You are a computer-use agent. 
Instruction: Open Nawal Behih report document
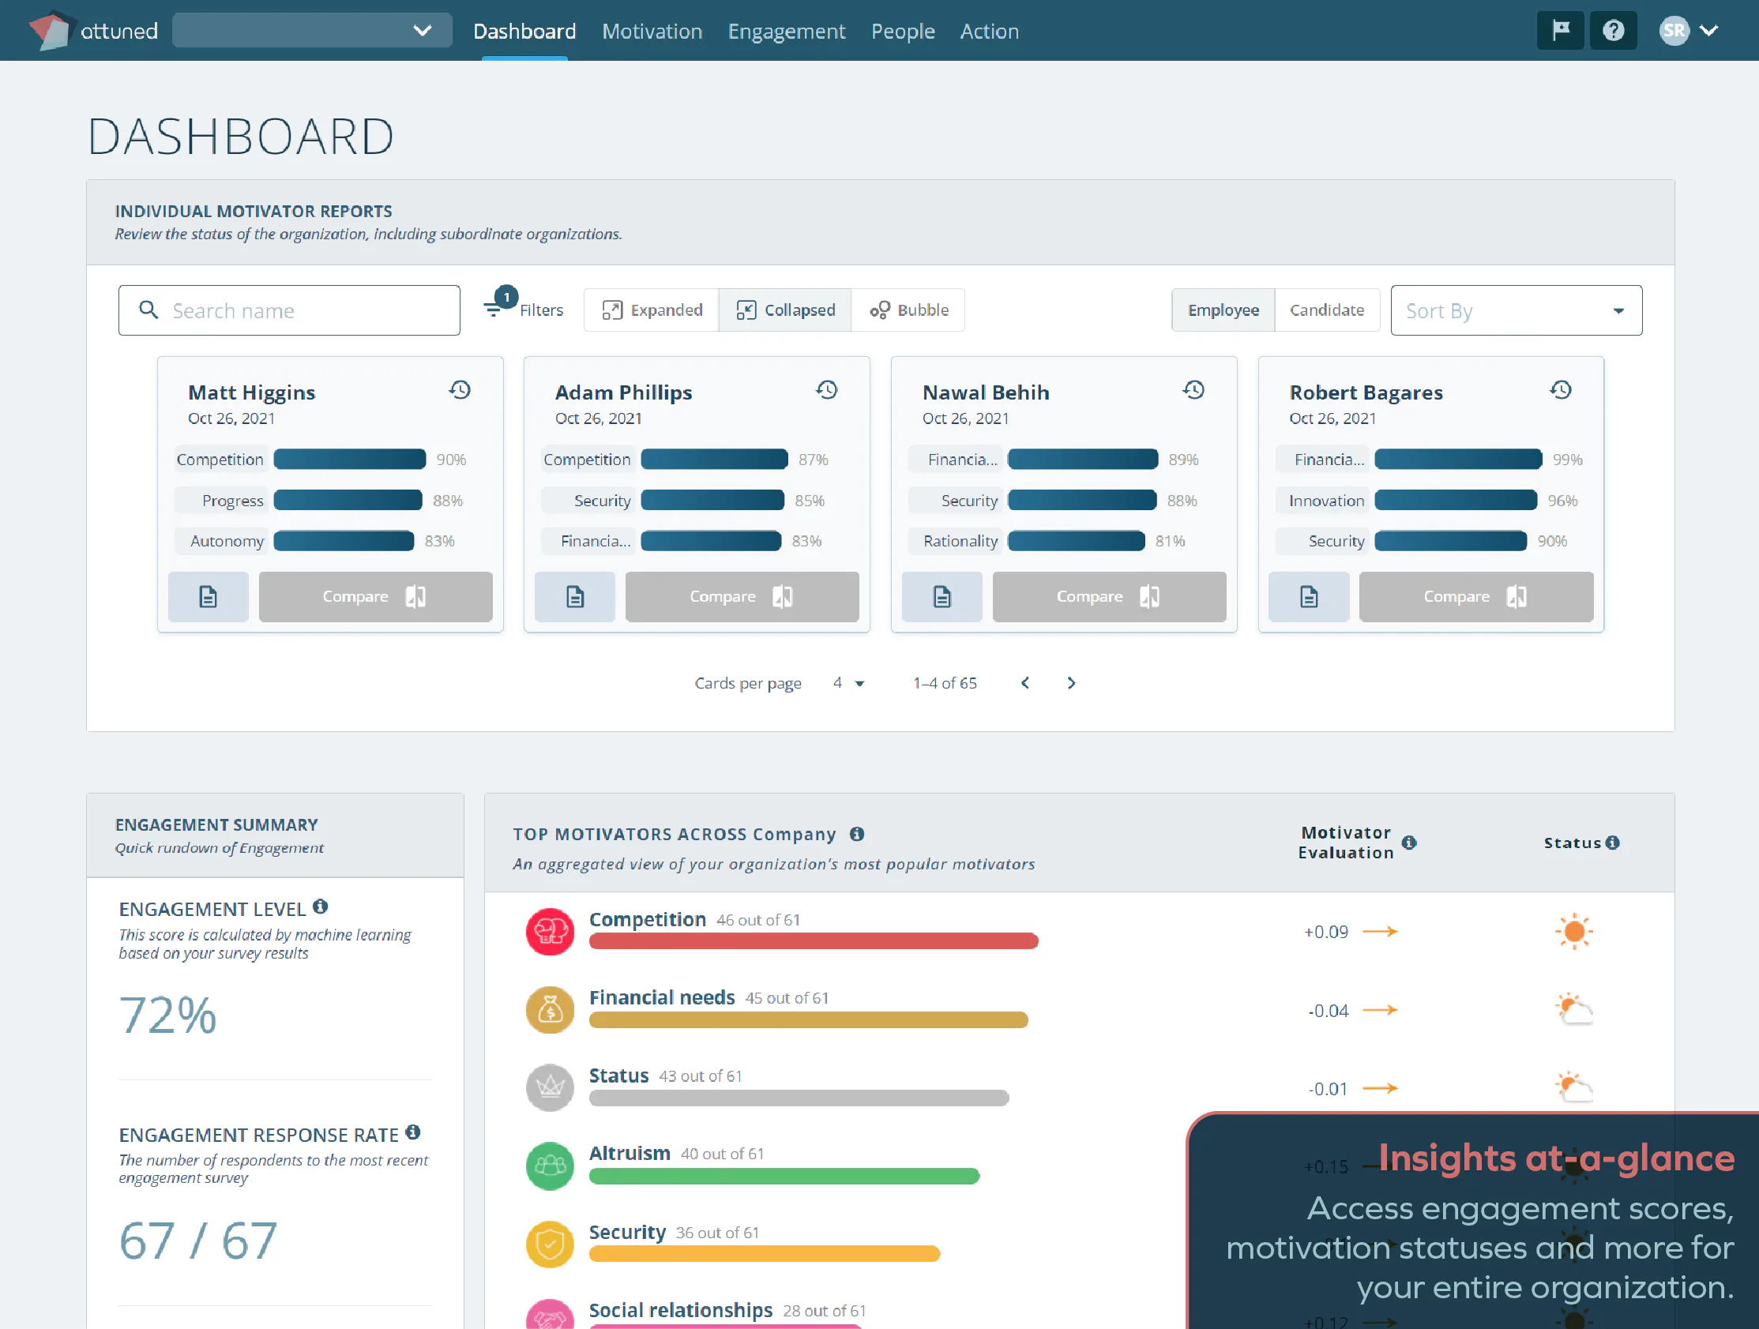click(x=942, y=597)
